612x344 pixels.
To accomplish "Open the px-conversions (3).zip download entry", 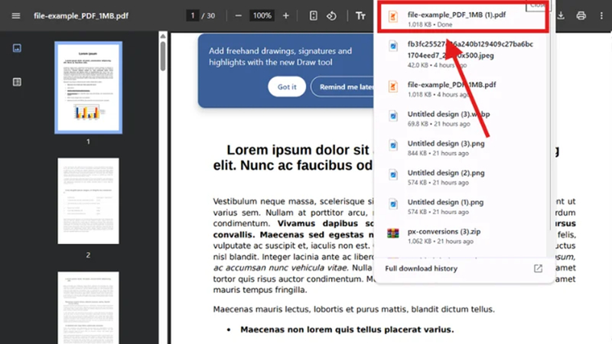I will click(463, 235).
